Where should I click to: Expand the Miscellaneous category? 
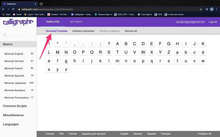pyautogui.click(x=13, y=115)
